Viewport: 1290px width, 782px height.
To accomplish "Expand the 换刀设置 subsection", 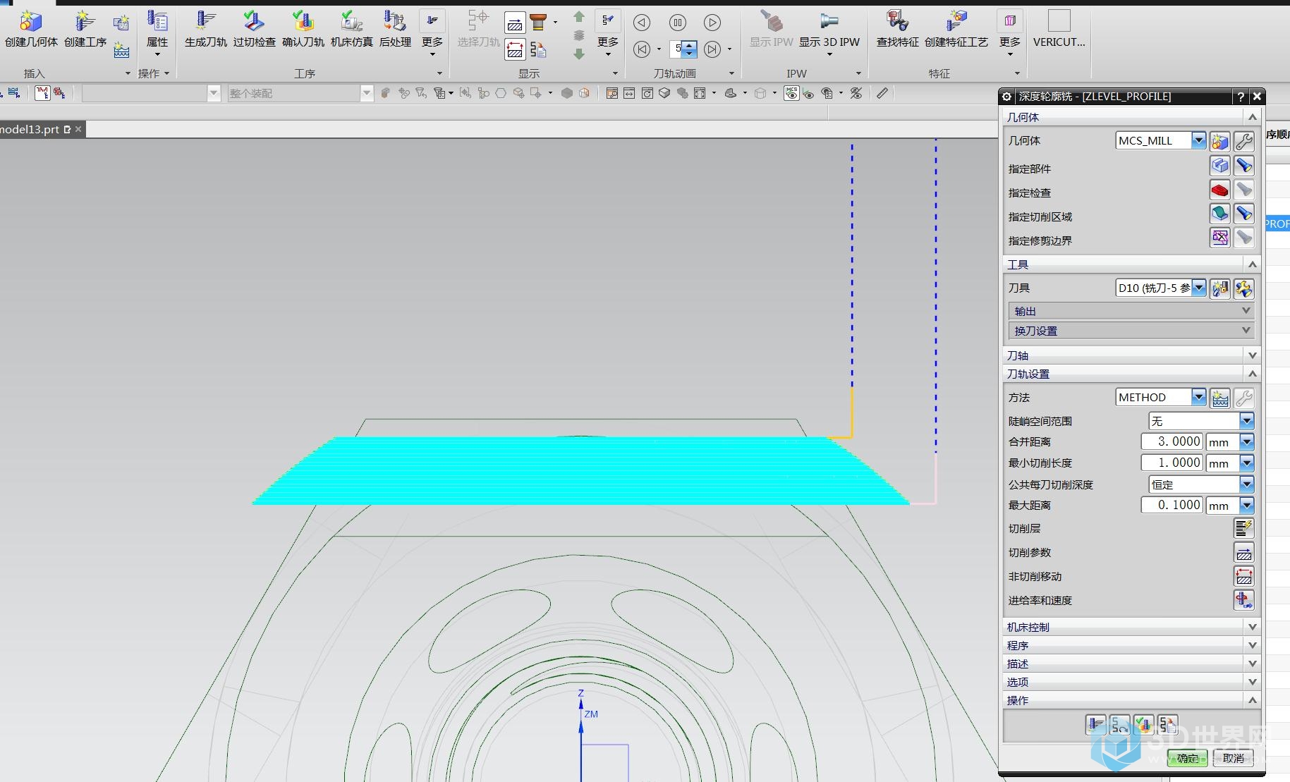I will coord(1131,331).
